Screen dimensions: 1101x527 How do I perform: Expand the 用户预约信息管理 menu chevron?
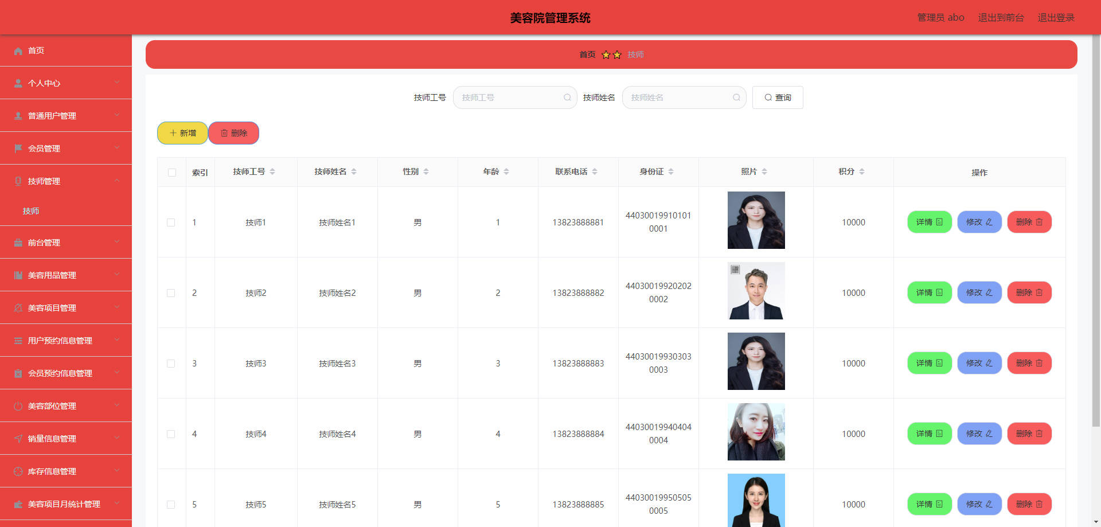tap(117, 340)
